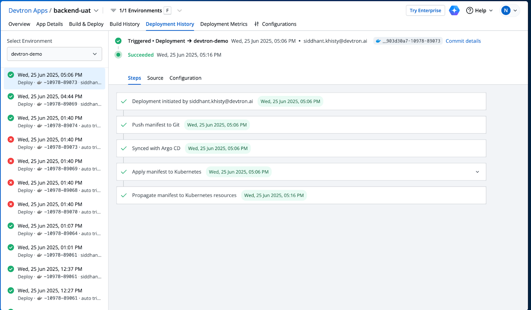Click the Help question mark icon
Image resolution: width=531 pixels, height=310 pixels.
470,10
